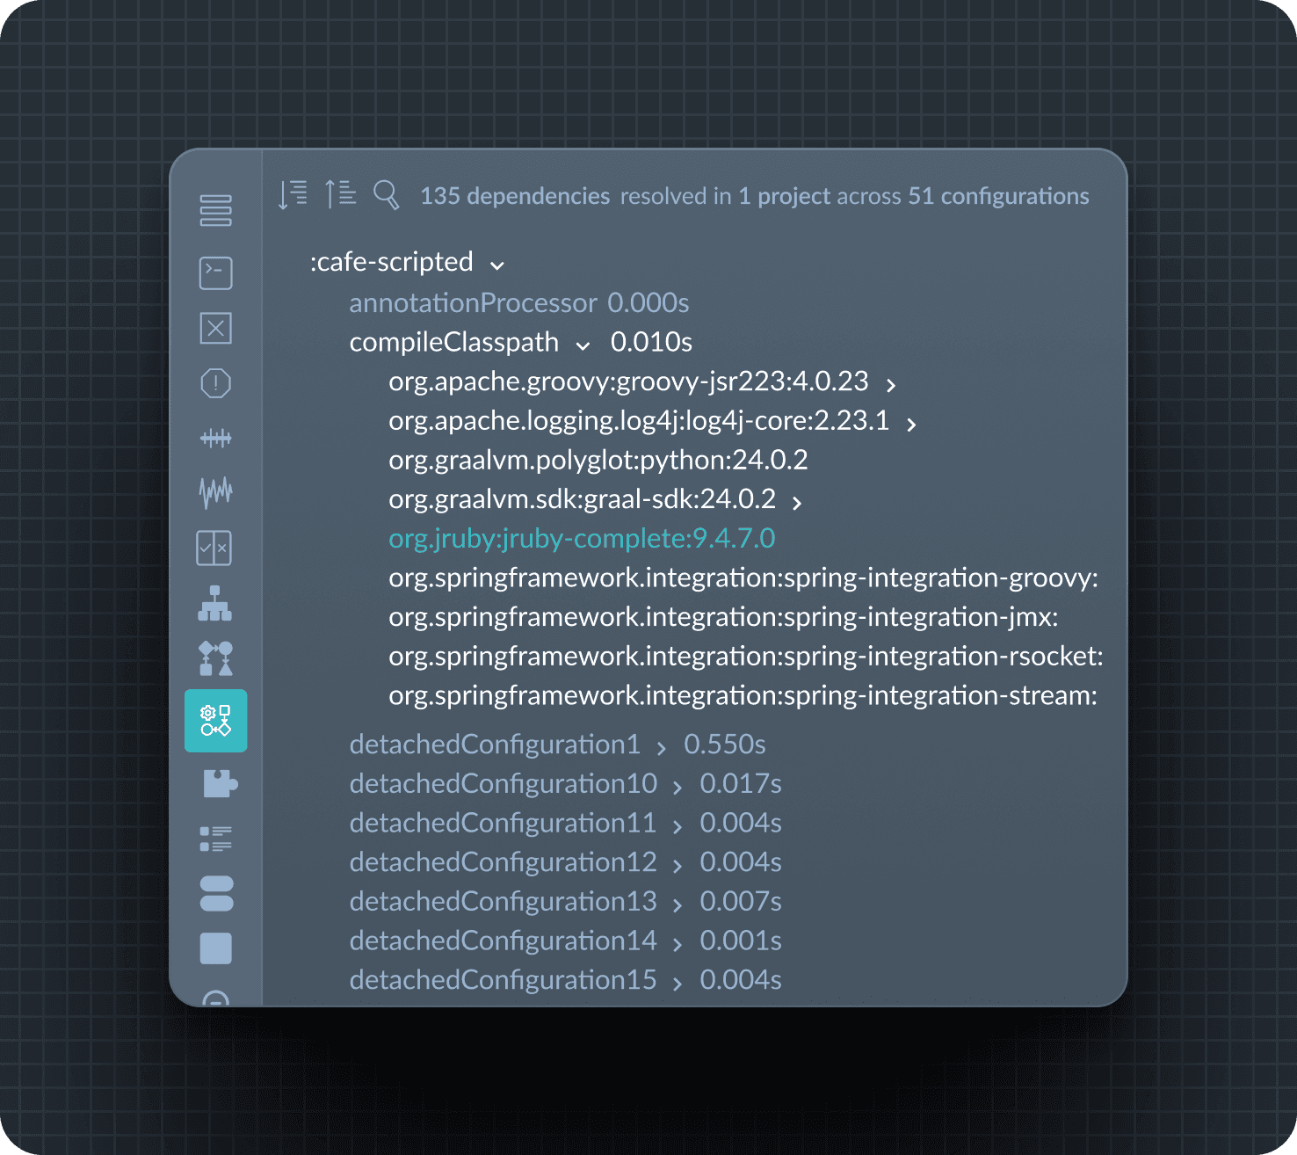Open the Timeline view
Viewport: 1297px width, 1155px height.
pyautogui.click(x=215, y=438)
